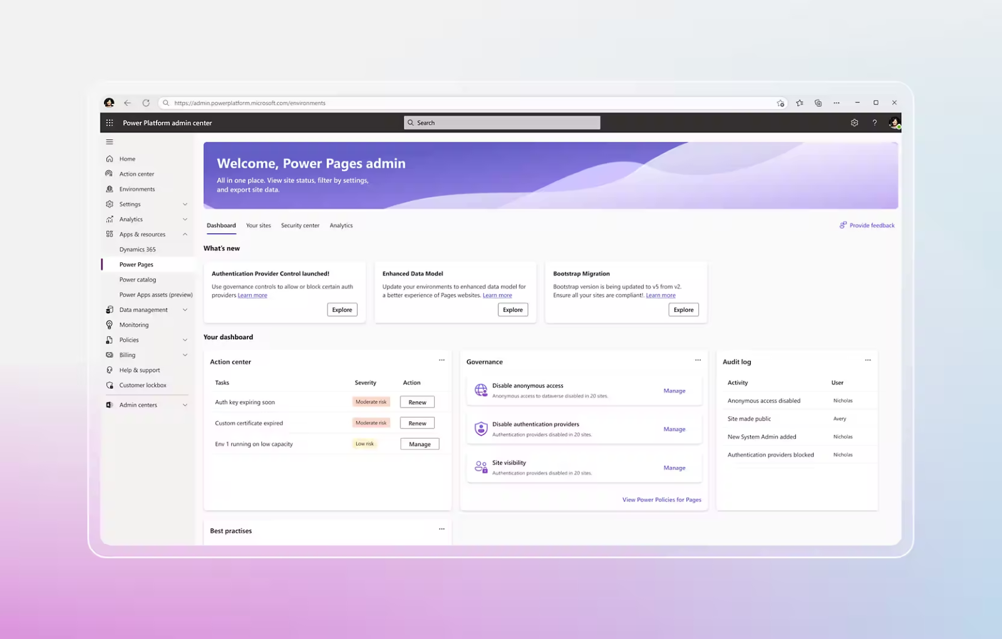1002x639 pixels.
Task: Collapse the navigation with the hamburger icon
Action: click(x=110, y=141)
